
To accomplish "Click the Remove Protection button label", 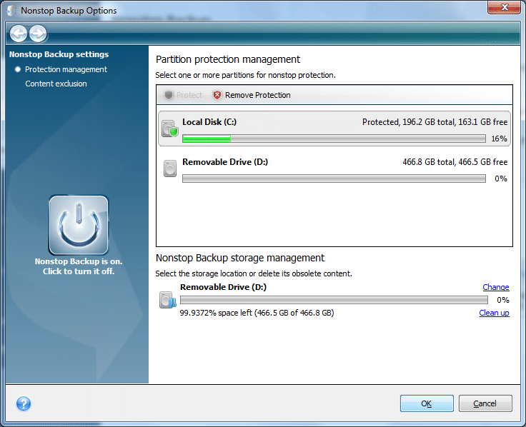I will tap(257, 95).
